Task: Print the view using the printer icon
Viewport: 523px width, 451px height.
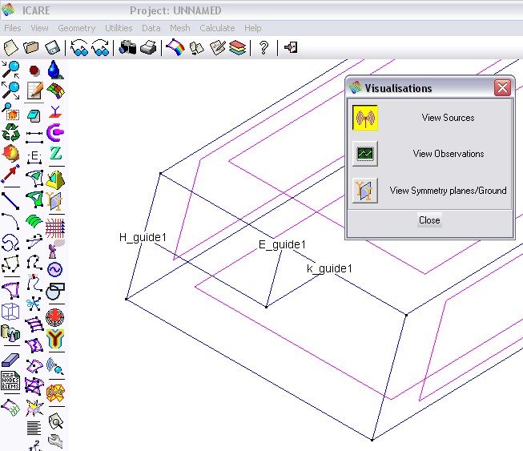Action: (x=148, y=48)
